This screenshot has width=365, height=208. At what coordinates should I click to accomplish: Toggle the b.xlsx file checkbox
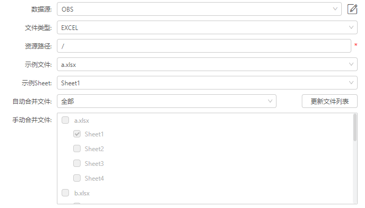point(65,193)
